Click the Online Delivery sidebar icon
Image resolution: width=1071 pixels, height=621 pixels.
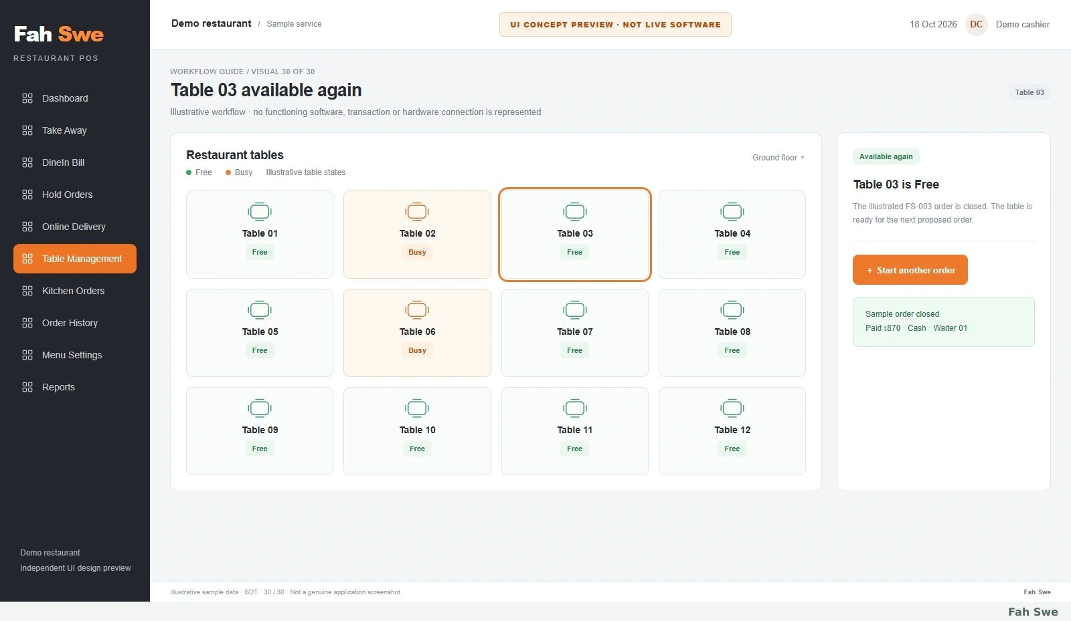click(x=27, y=227)
